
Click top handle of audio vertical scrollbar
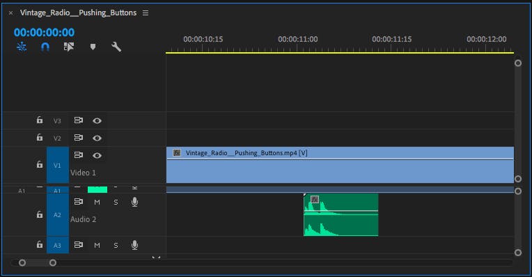click(518, 191)
